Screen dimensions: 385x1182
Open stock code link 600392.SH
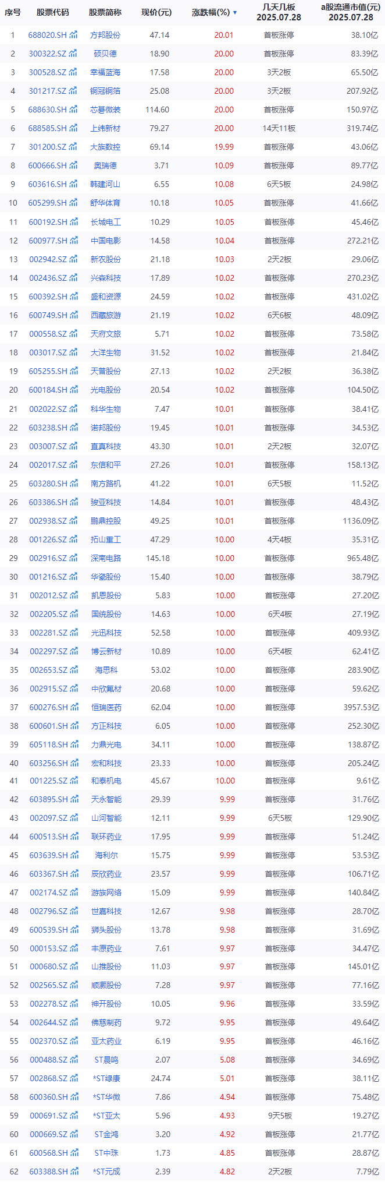coord(48,297)
